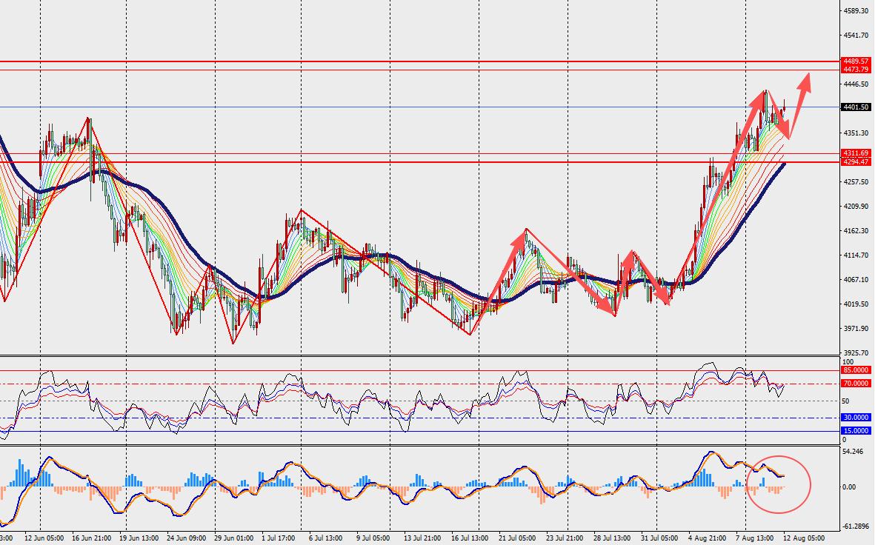Click the 4294.47 support level label
Image resolution: width=875 pixels, height=545 pixels.
coord(856,161)
